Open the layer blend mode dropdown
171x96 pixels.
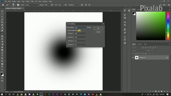click(x=138, y=51)
